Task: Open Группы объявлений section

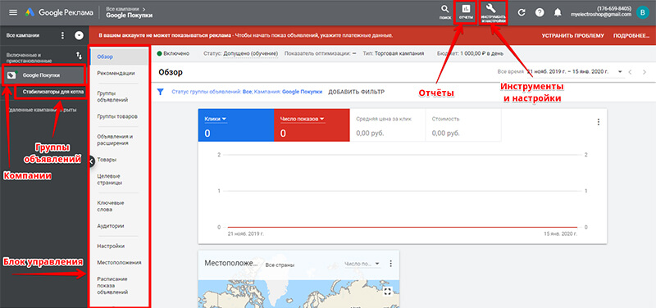Action: pos(112,97)
